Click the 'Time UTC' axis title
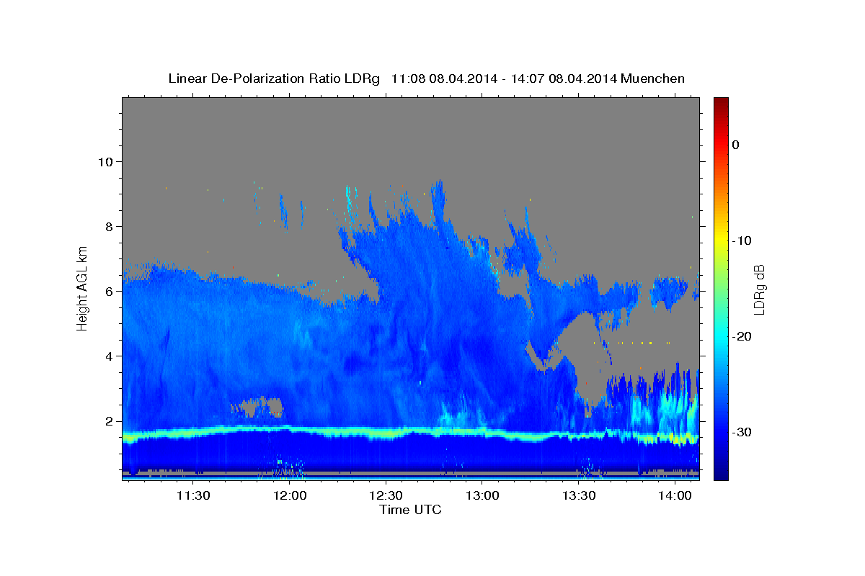Viewport: 865px width, 576px height. tap(410, 510)
